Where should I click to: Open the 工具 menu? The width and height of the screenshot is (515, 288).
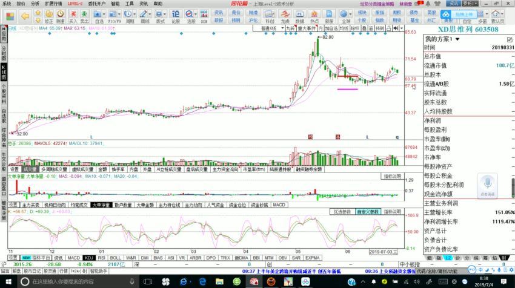129,4
